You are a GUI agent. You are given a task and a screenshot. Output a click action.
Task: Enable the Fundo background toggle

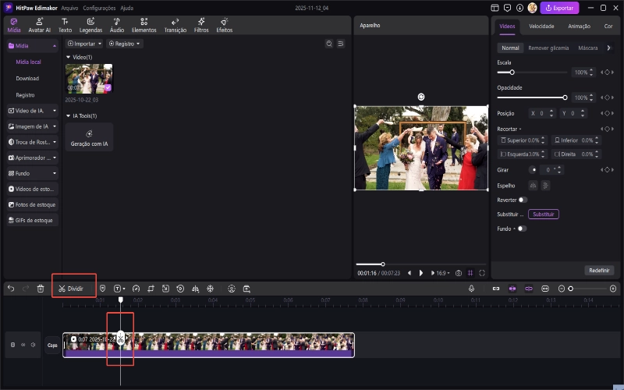point(521,229)
